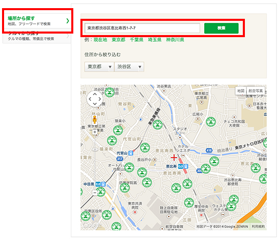
Task: Switch map to 航空写真 view
Action: point(256,91)
